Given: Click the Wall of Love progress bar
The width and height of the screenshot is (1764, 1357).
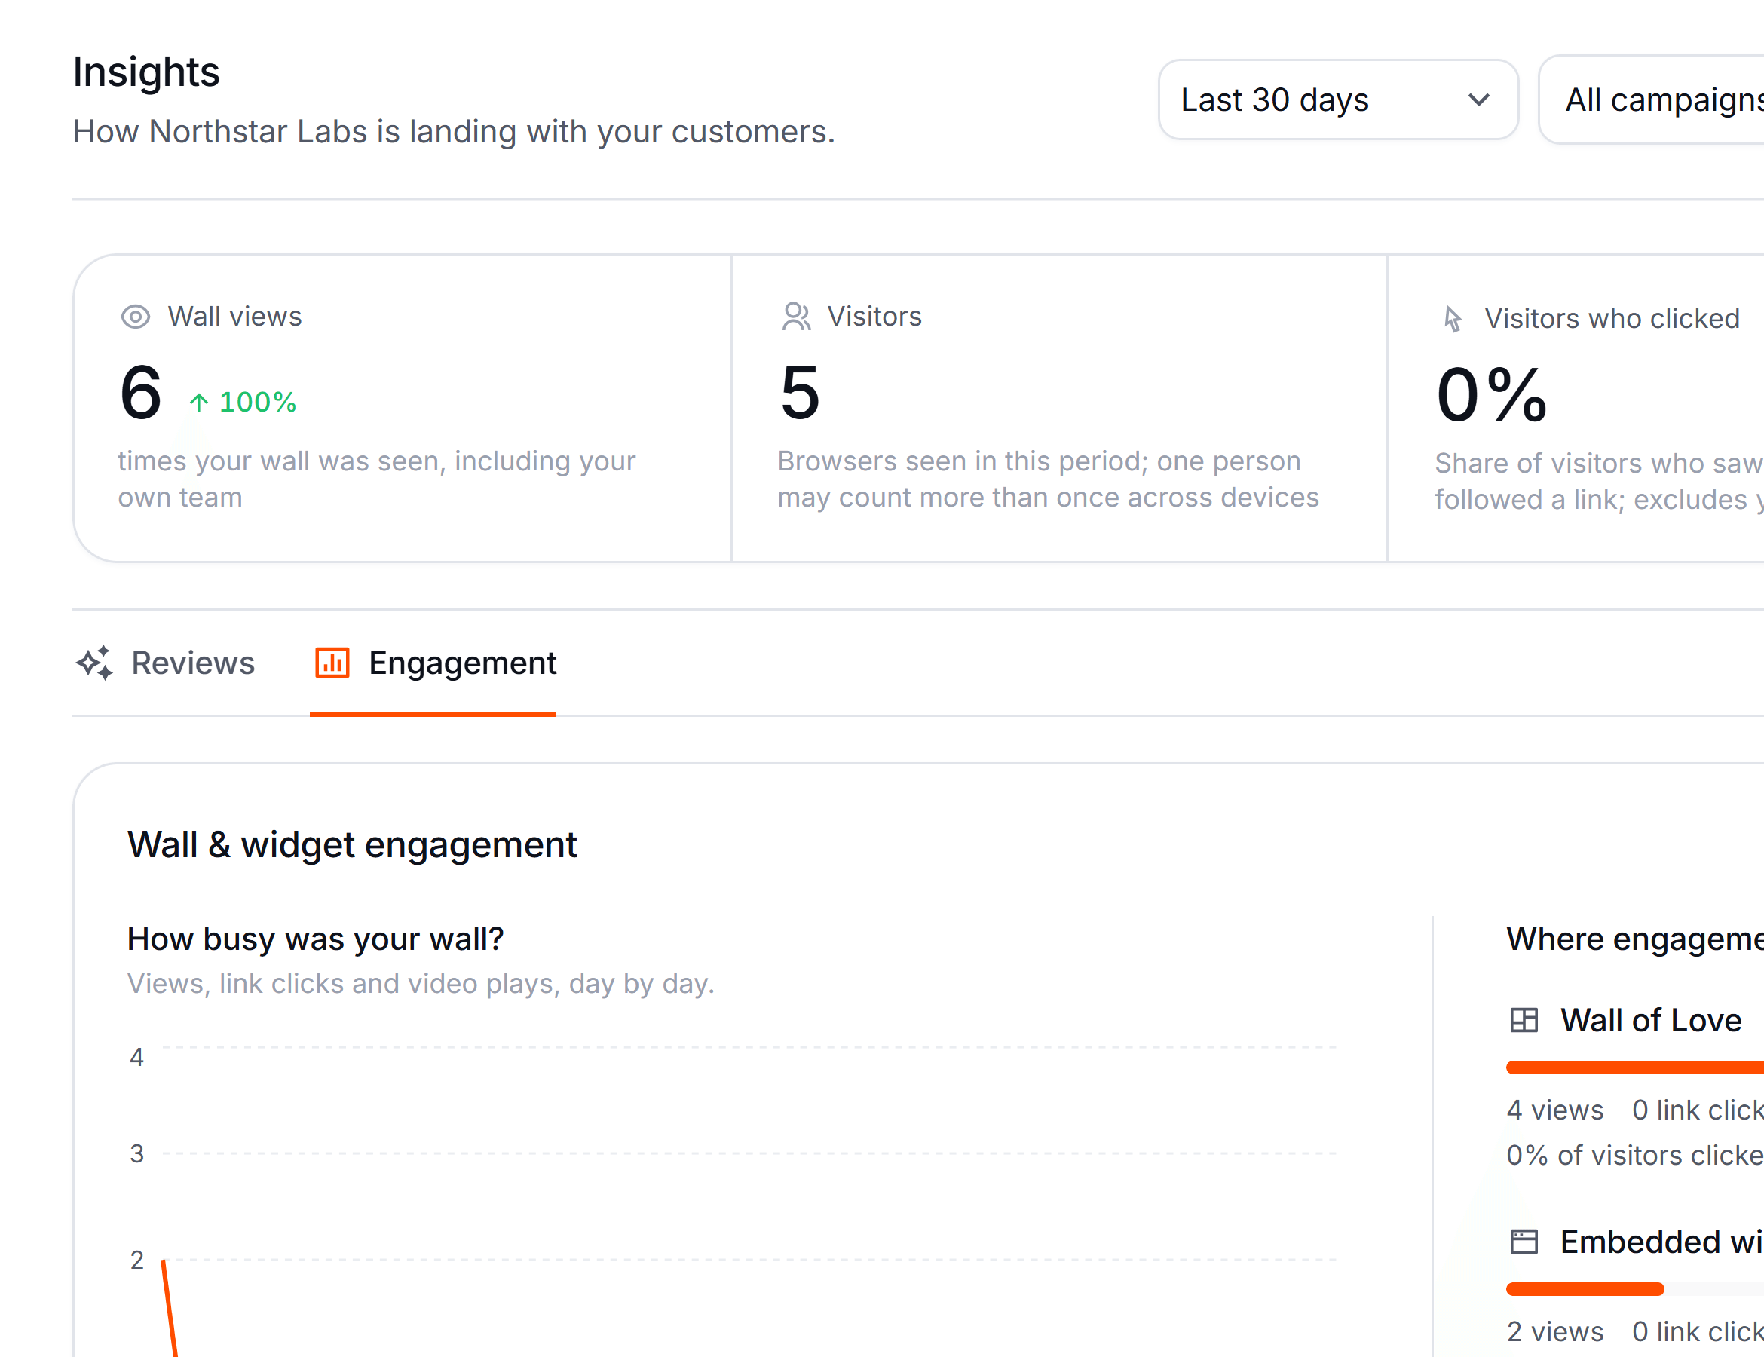Looking at the screenshot, I should tap(1635, 1068).
